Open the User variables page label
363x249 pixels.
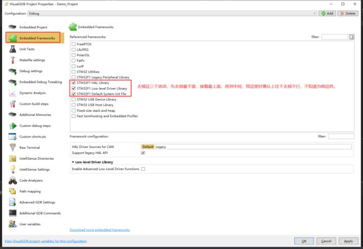click(x=30, y=224)
